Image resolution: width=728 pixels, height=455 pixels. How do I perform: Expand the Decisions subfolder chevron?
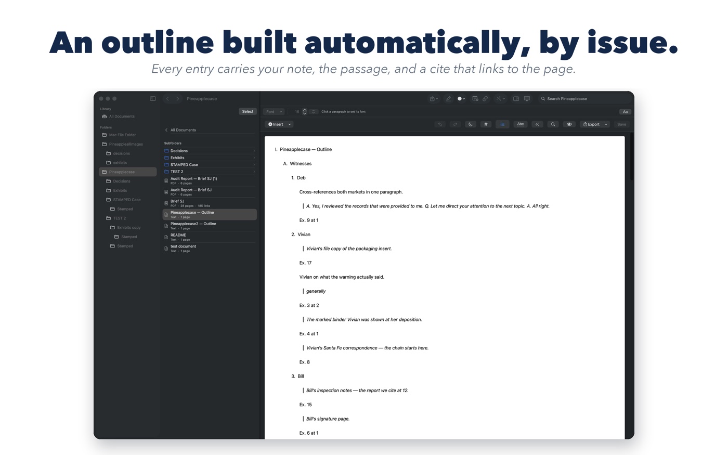coord(254,151)
